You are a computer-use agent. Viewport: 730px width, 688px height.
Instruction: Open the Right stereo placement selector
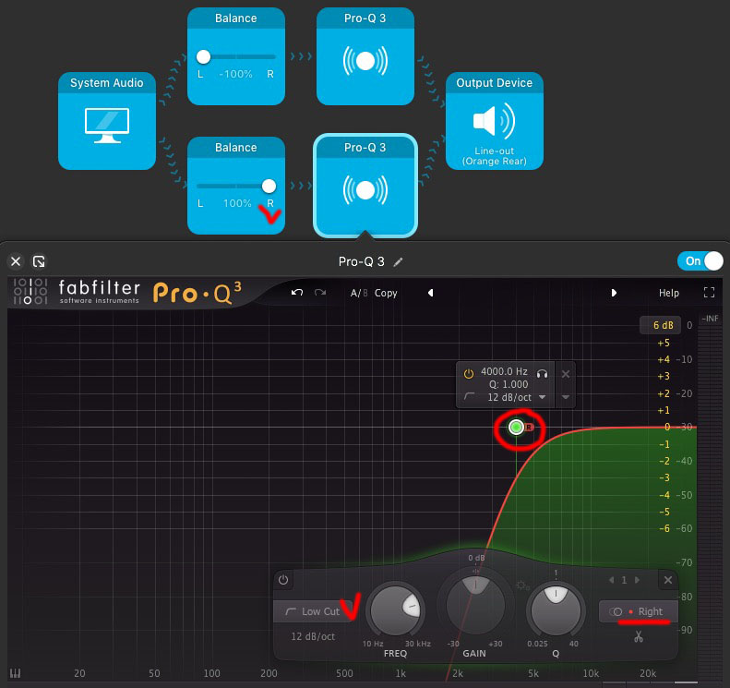point(639,611)
